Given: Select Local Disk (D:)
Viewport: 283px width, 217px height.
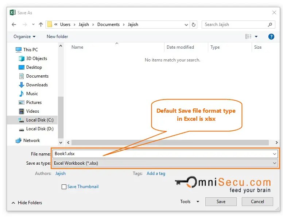Looking at the screenshot, I should pyautogui.click(x=36, y=129).
